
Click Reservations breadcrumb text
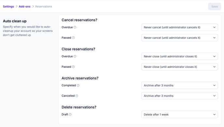pos(44,7)
